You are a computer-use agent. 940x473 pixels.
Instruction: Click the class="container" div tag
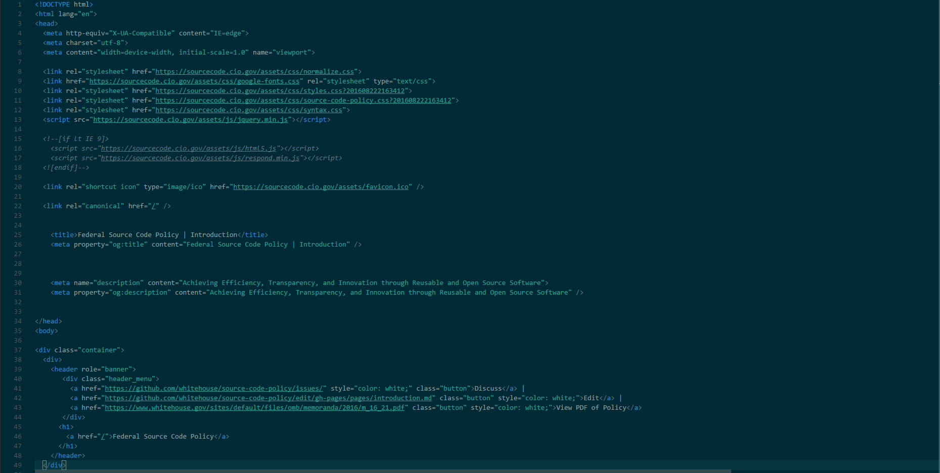[x=80, y=350]
